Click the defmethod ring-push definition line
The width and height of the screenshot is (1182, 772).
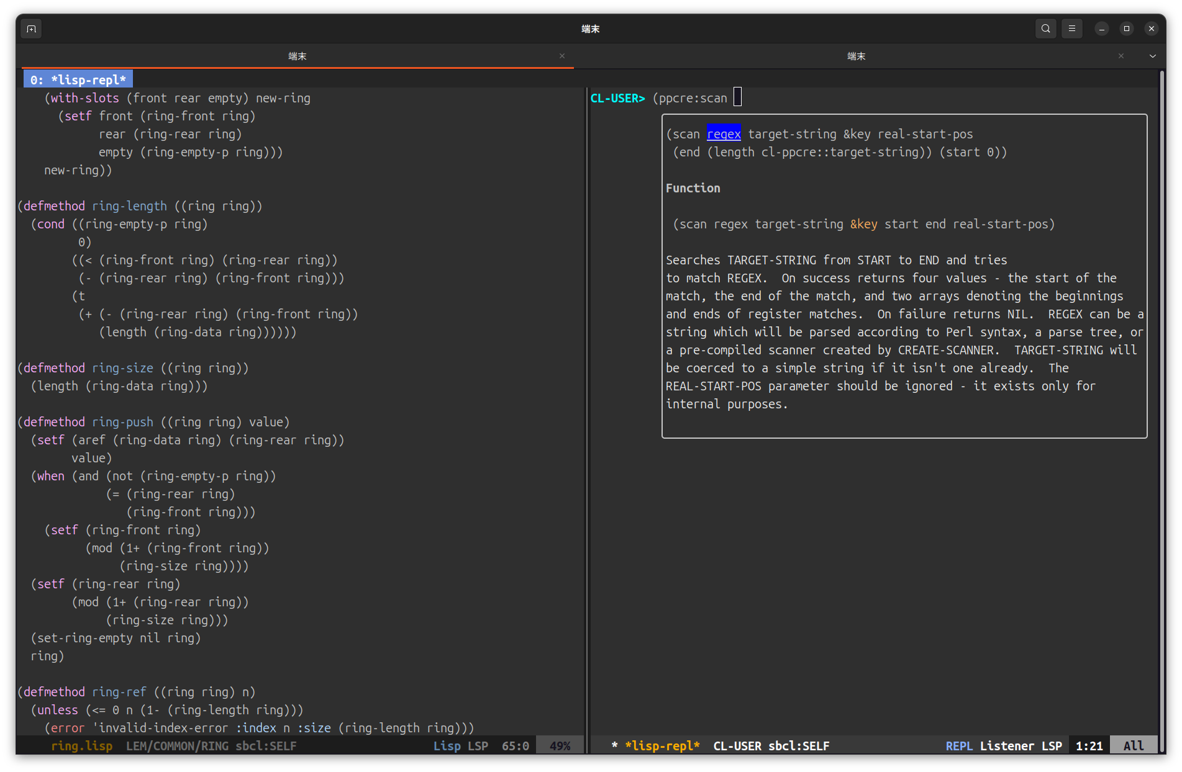pos(153,422)
